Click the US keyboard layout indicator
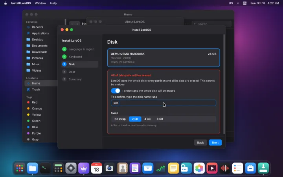 (231, 3)
